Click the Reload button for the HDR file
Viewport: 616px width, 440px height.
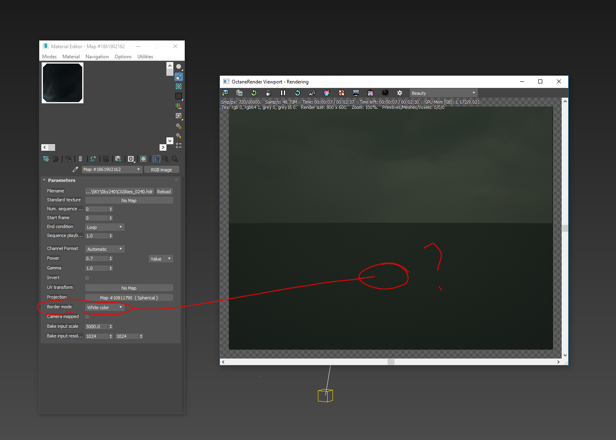pos(164,192)
